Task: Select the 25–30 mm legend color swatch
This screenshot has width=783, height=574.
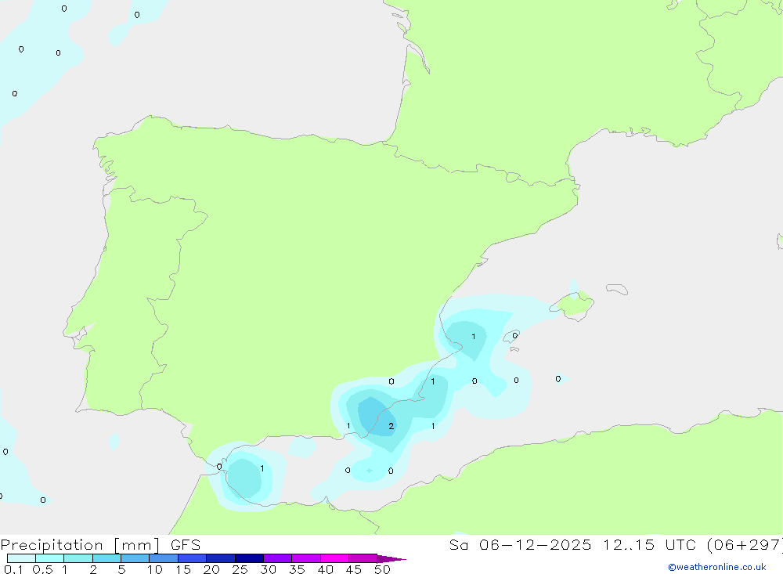Action: [249, 558]
